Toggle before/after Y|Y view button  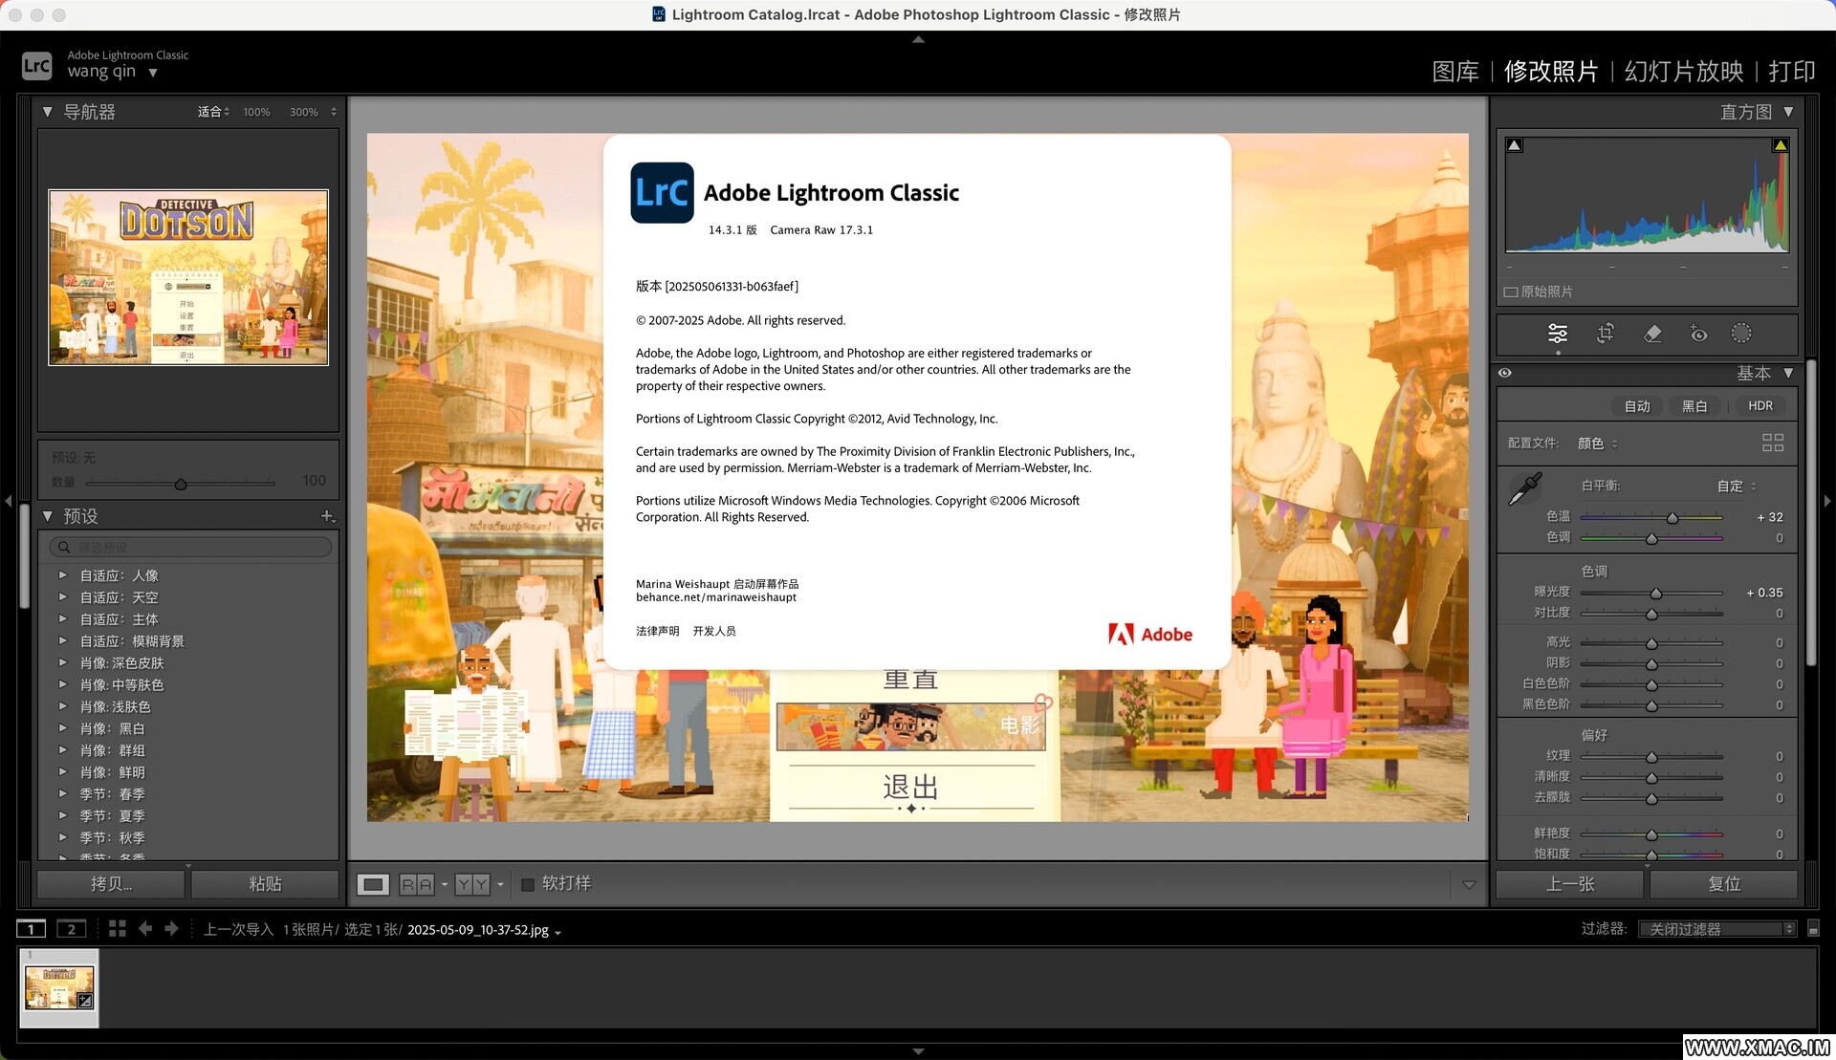(472, 884)
